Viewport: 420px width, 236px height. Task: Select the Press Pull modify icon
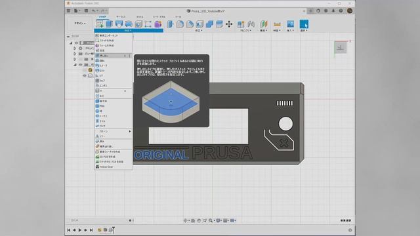click(x=170, y=24)
